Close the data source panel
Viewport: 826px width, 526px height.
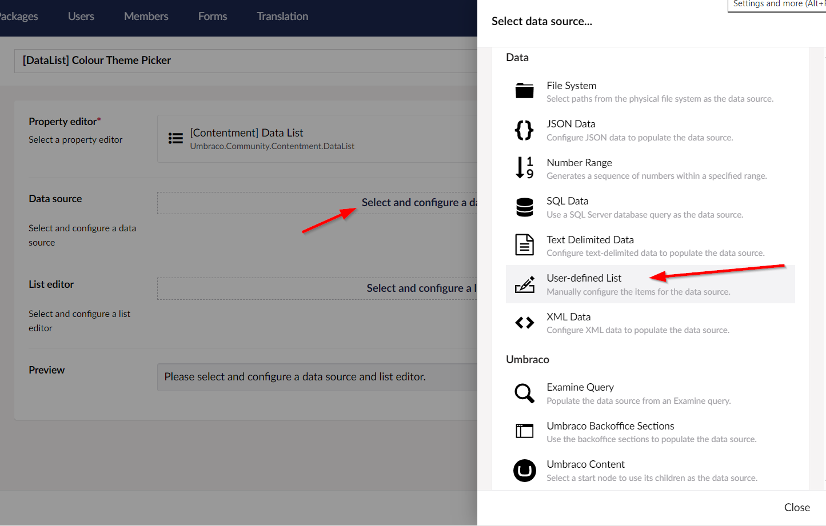(797, 507)
